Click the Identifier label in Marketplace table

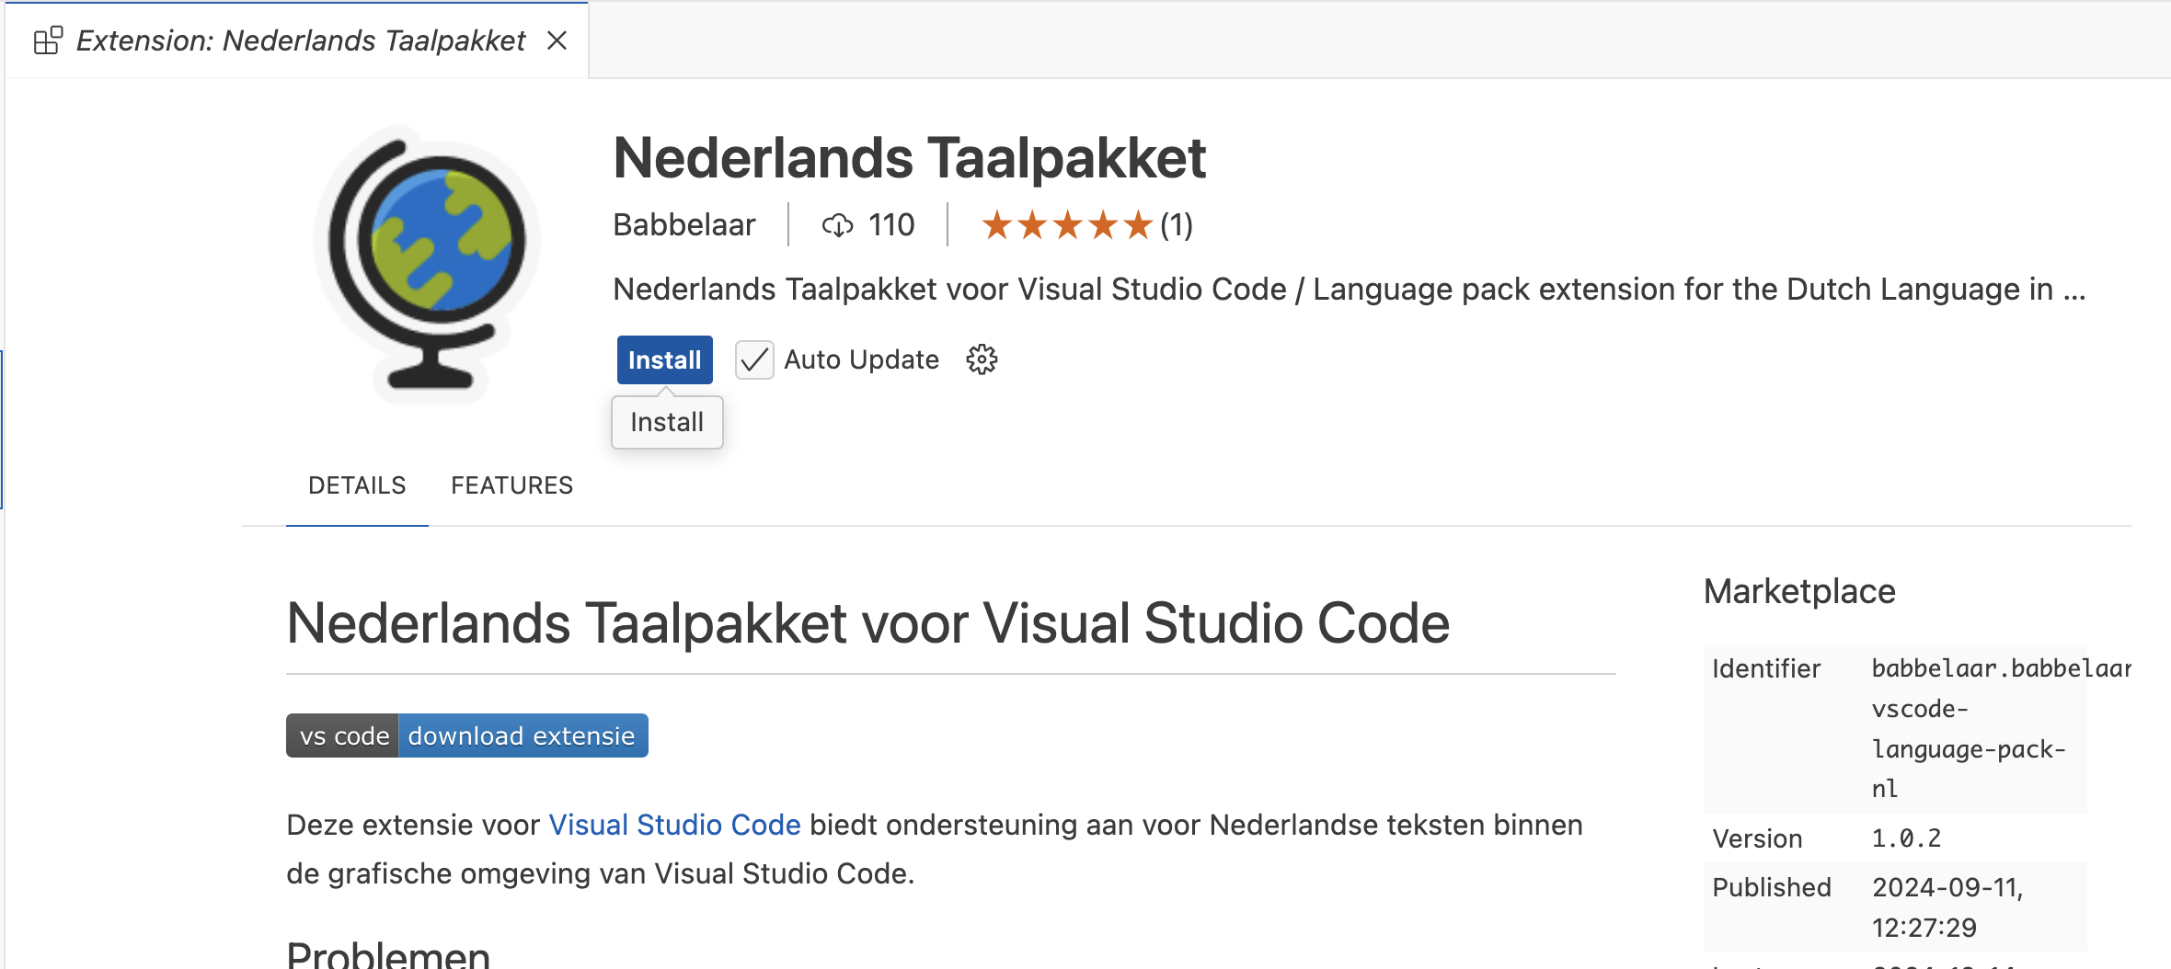[1766, 668]
